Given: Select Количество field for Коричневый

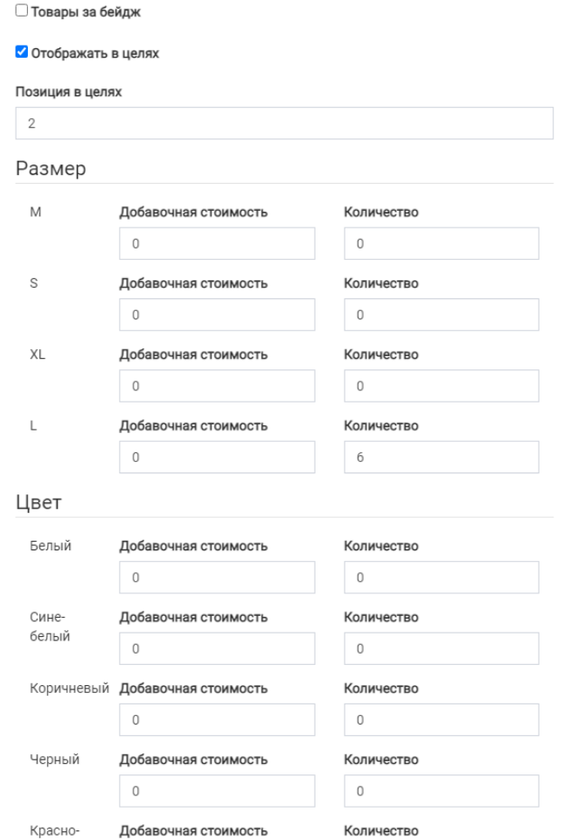Looking at the screenshot, I should 442,720.
